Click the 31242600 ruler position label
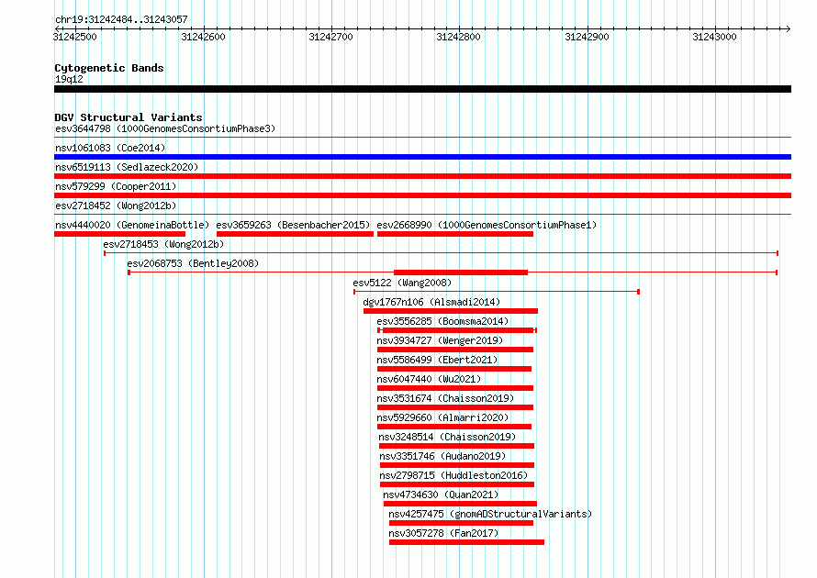The width and height of the screenshot is (817, 578). (203, 37)
